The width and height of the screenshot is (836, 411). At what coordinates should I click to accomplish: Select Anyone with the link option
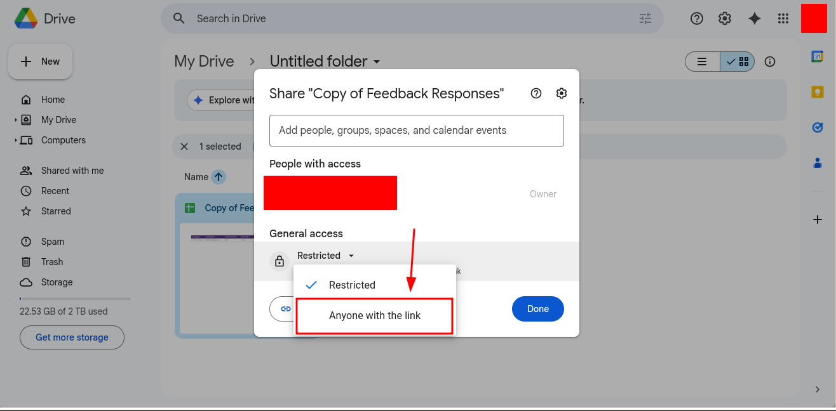(374, 315)
